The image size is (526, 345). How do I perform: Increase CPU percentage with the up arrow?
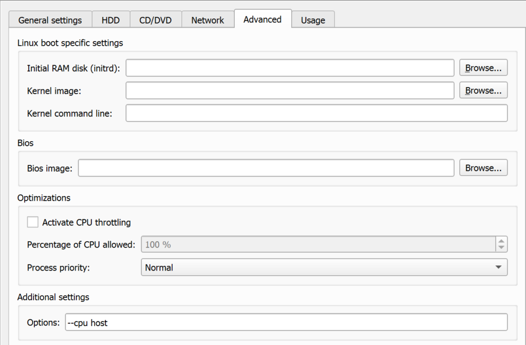point(501,241)
